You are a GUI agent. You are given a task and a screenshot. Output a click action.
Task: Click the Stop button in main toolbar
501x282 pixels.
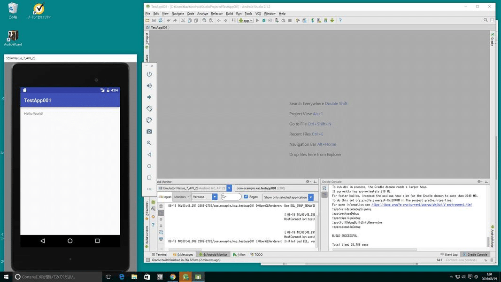coord(290,21)
